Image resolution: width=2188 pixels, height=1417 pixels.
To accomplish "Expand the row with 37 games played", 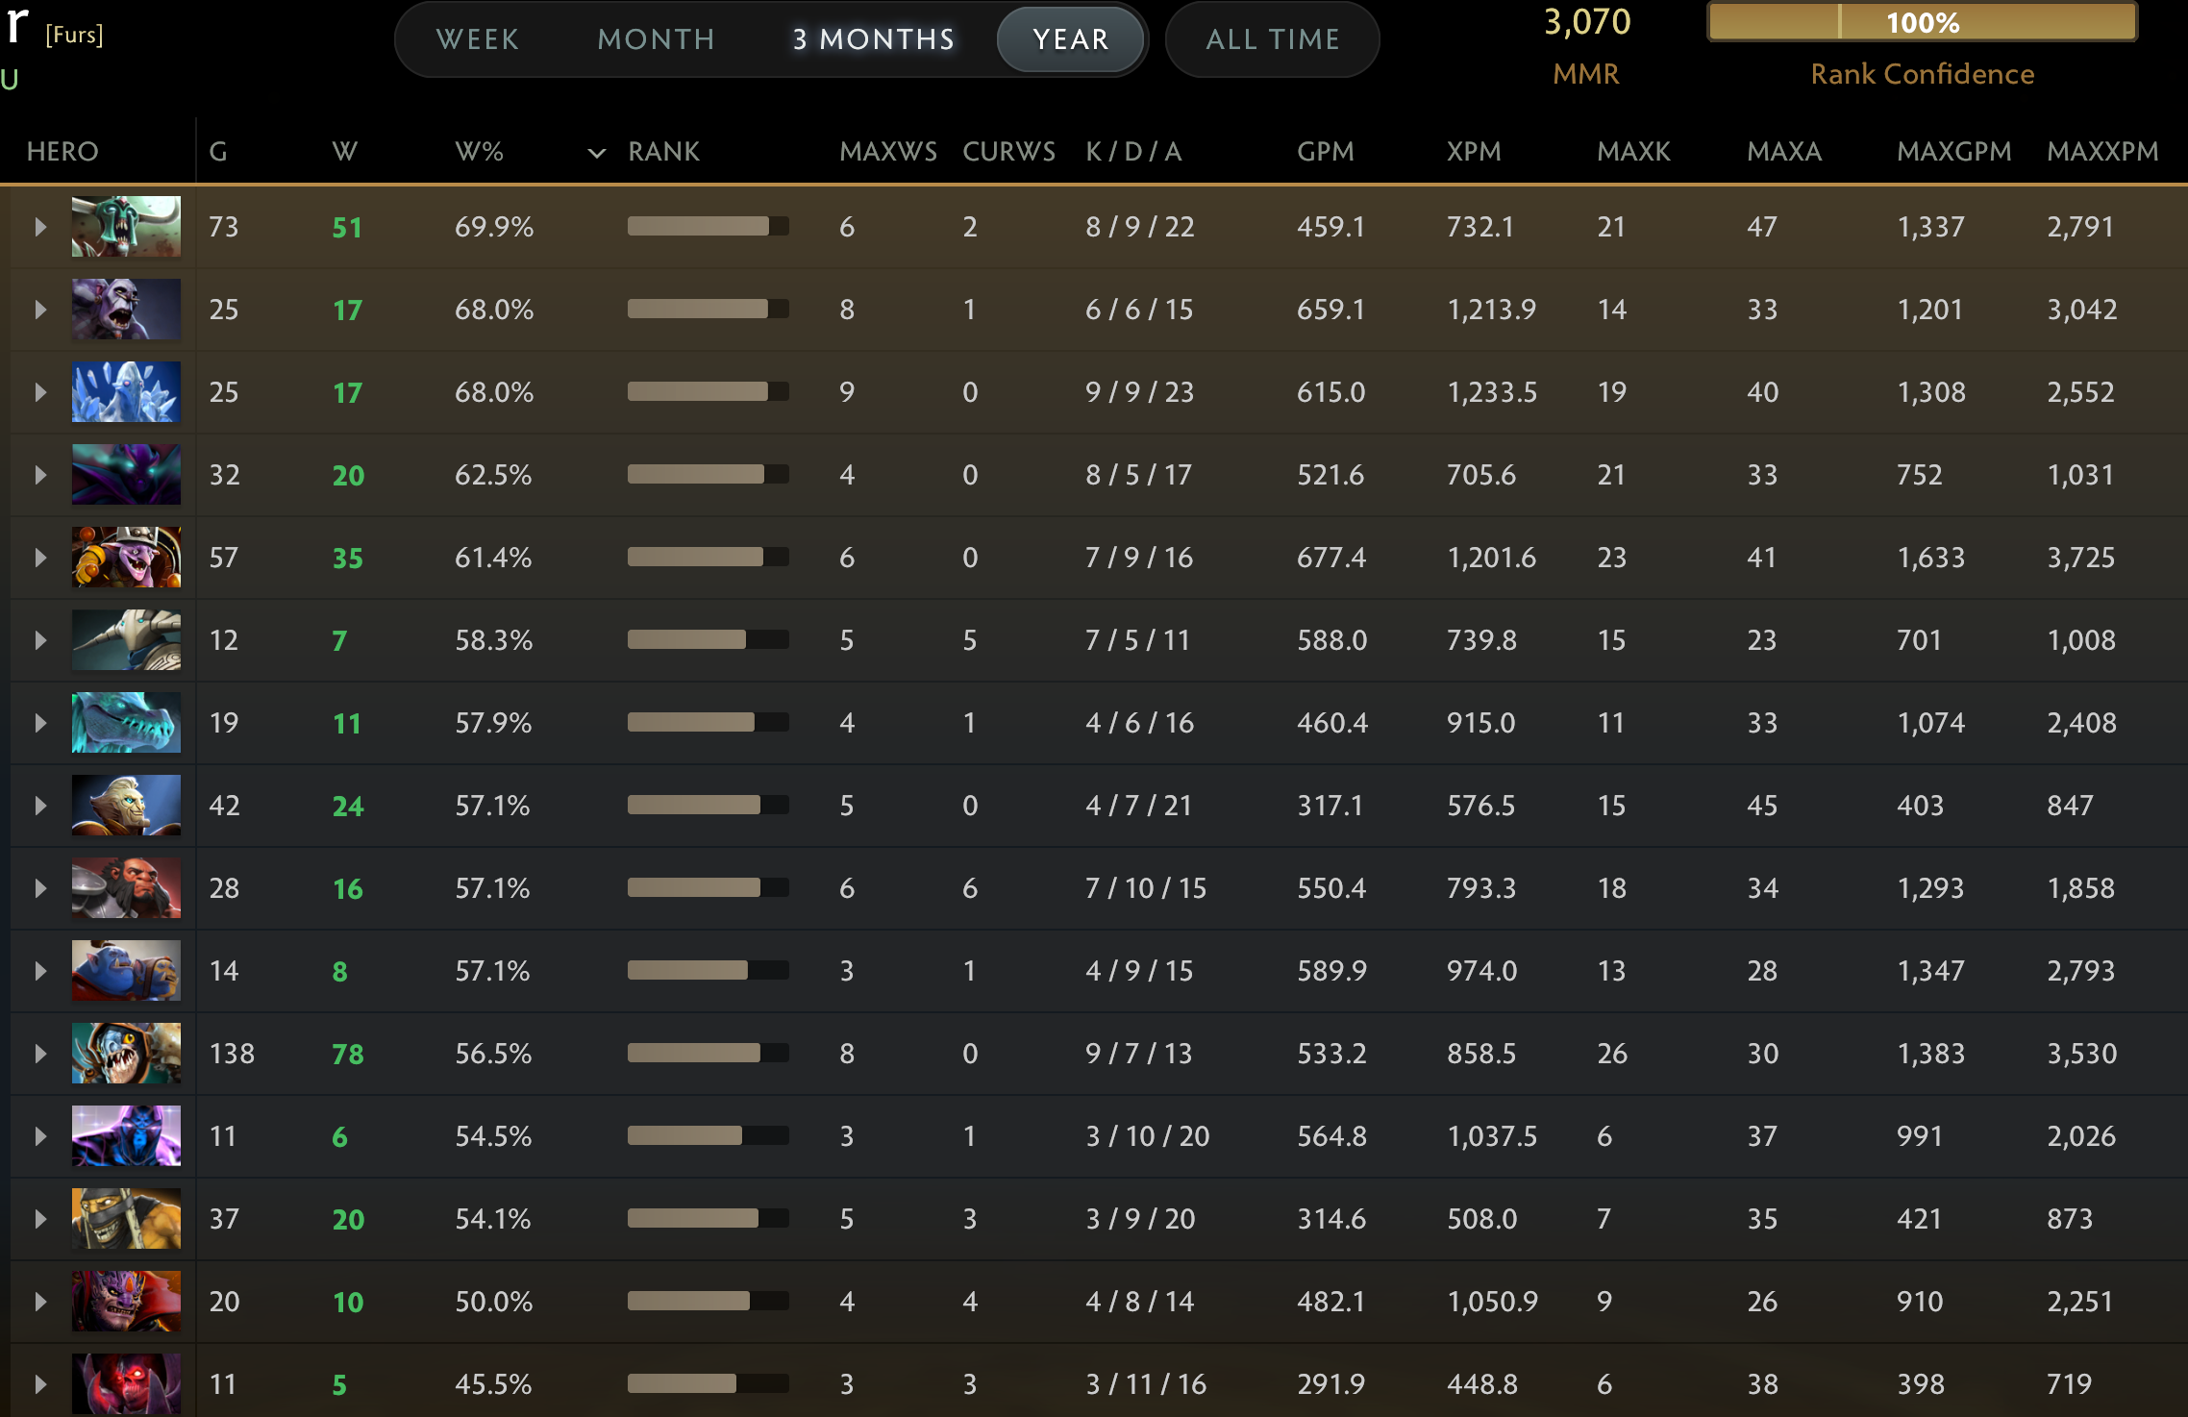I will point(40,1219).
